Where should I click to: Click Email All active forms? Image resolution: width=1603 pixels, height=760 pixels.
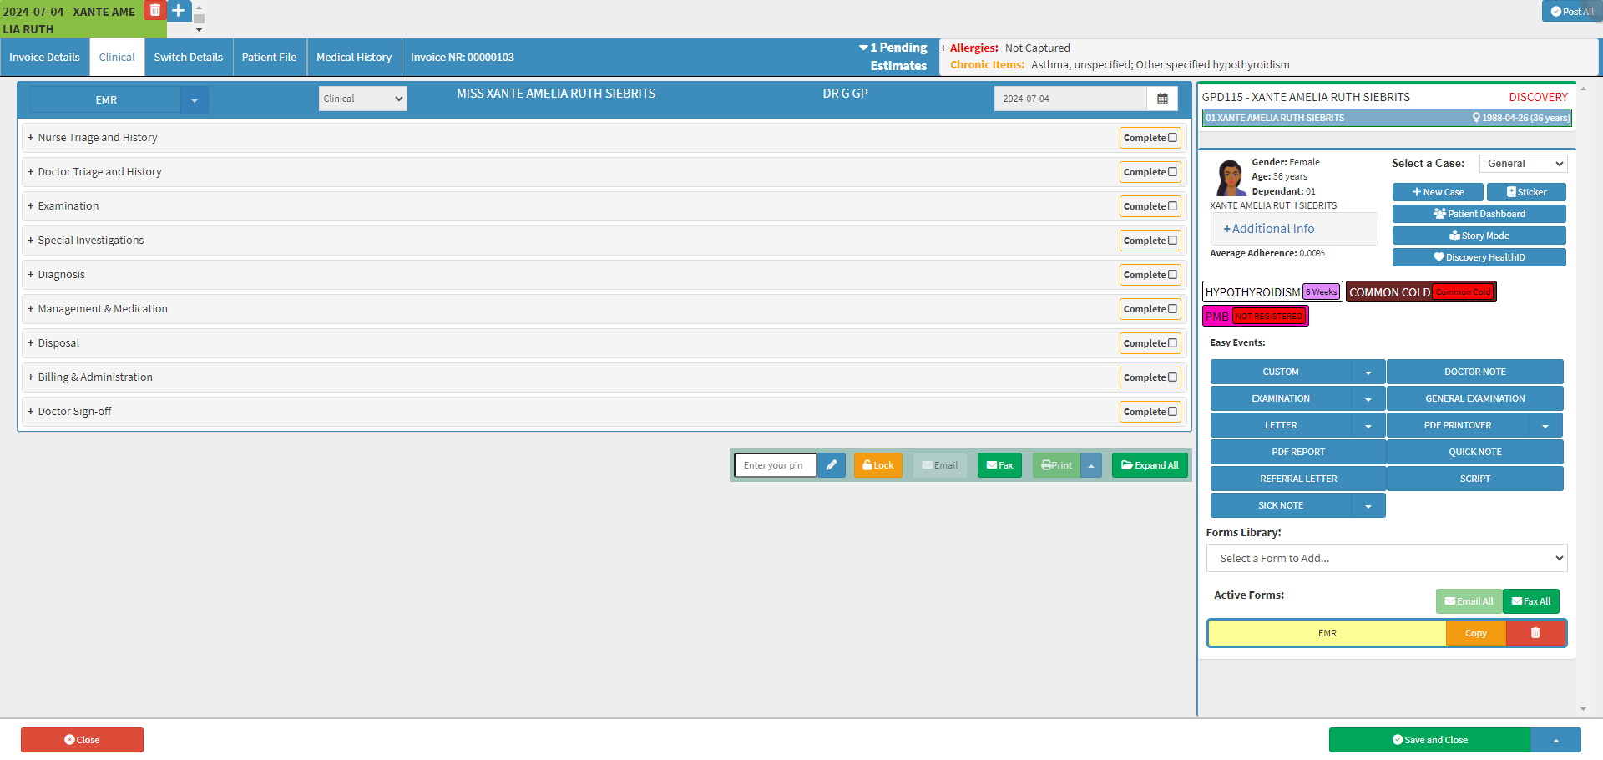(1469, 601)
